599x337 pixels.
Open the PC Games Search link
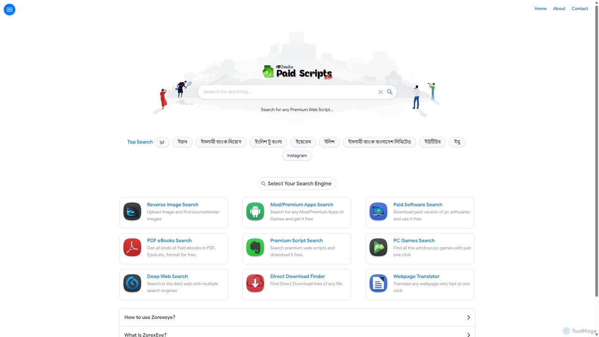pyautogui.click(x=414, y=241)
